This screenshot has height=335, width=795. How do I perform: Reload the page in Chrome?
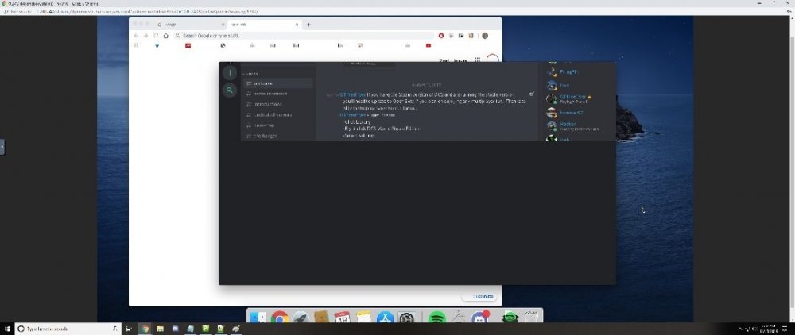tap(156, 36)
